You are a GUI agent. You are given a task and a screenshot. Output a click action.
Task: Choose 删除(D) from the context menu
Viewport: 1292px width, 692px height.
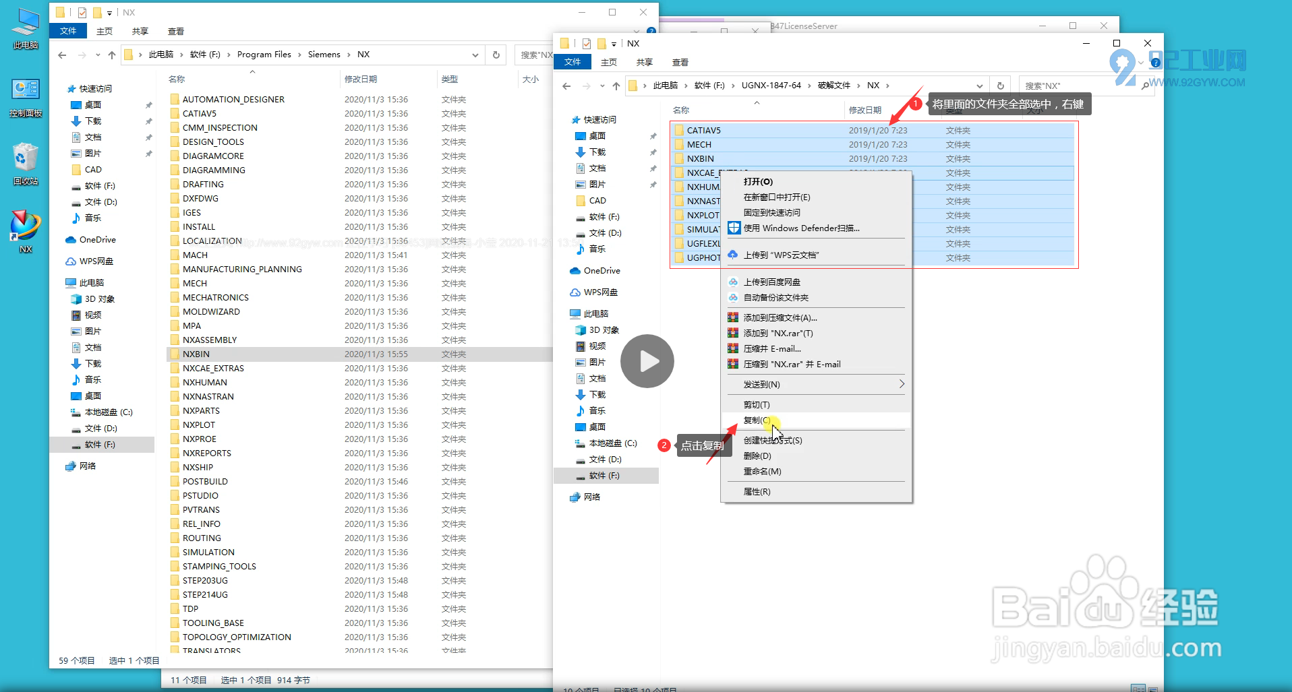coord(816,456)
